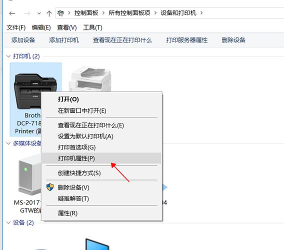Collapse the 多媒体设备 group
The image size is (284, 250).
(x=8, y=143)
